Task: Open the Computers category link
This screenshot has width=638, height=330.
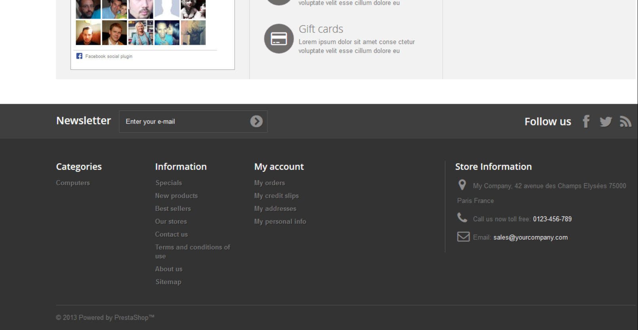Action: [x=73, y=183]
